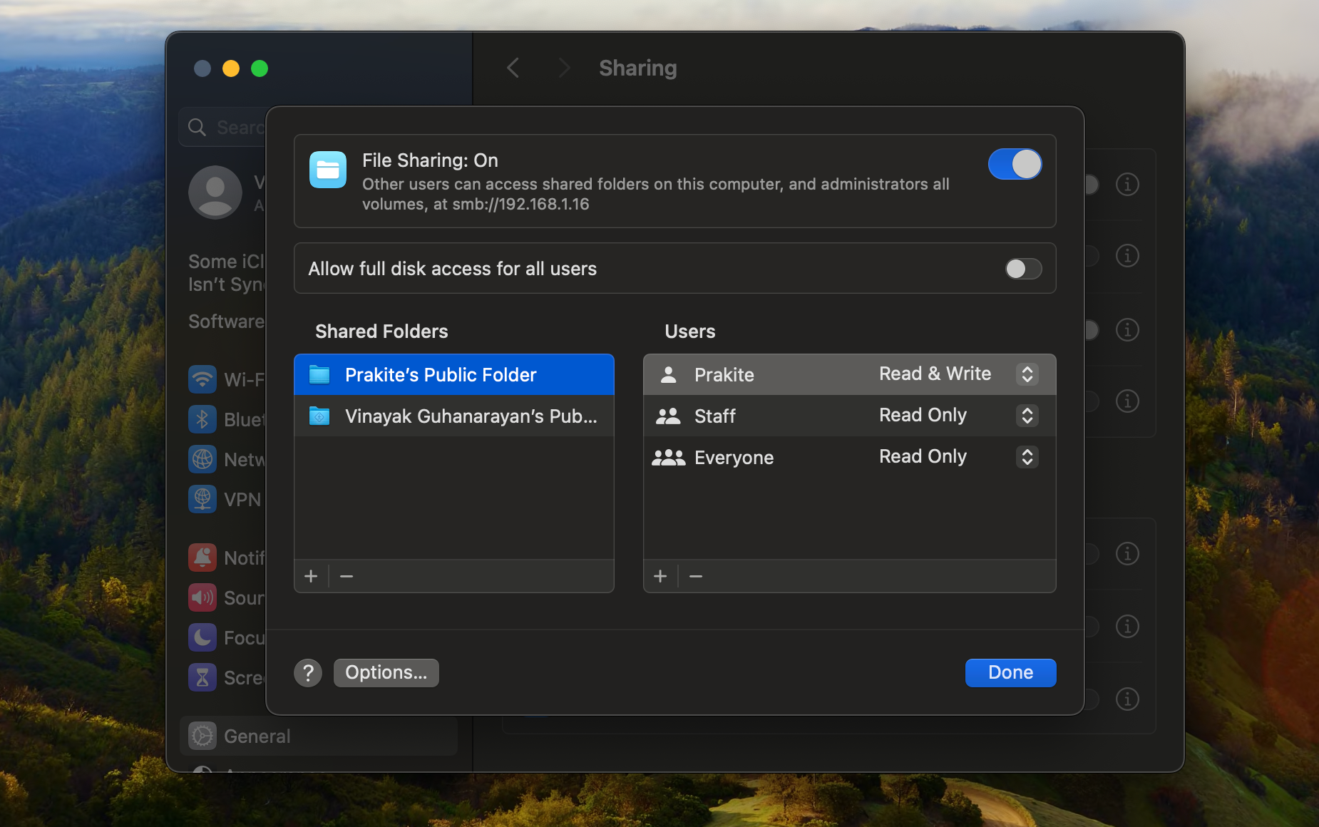Expand Everyone's Read Only permission menu

pos(1027,457)
